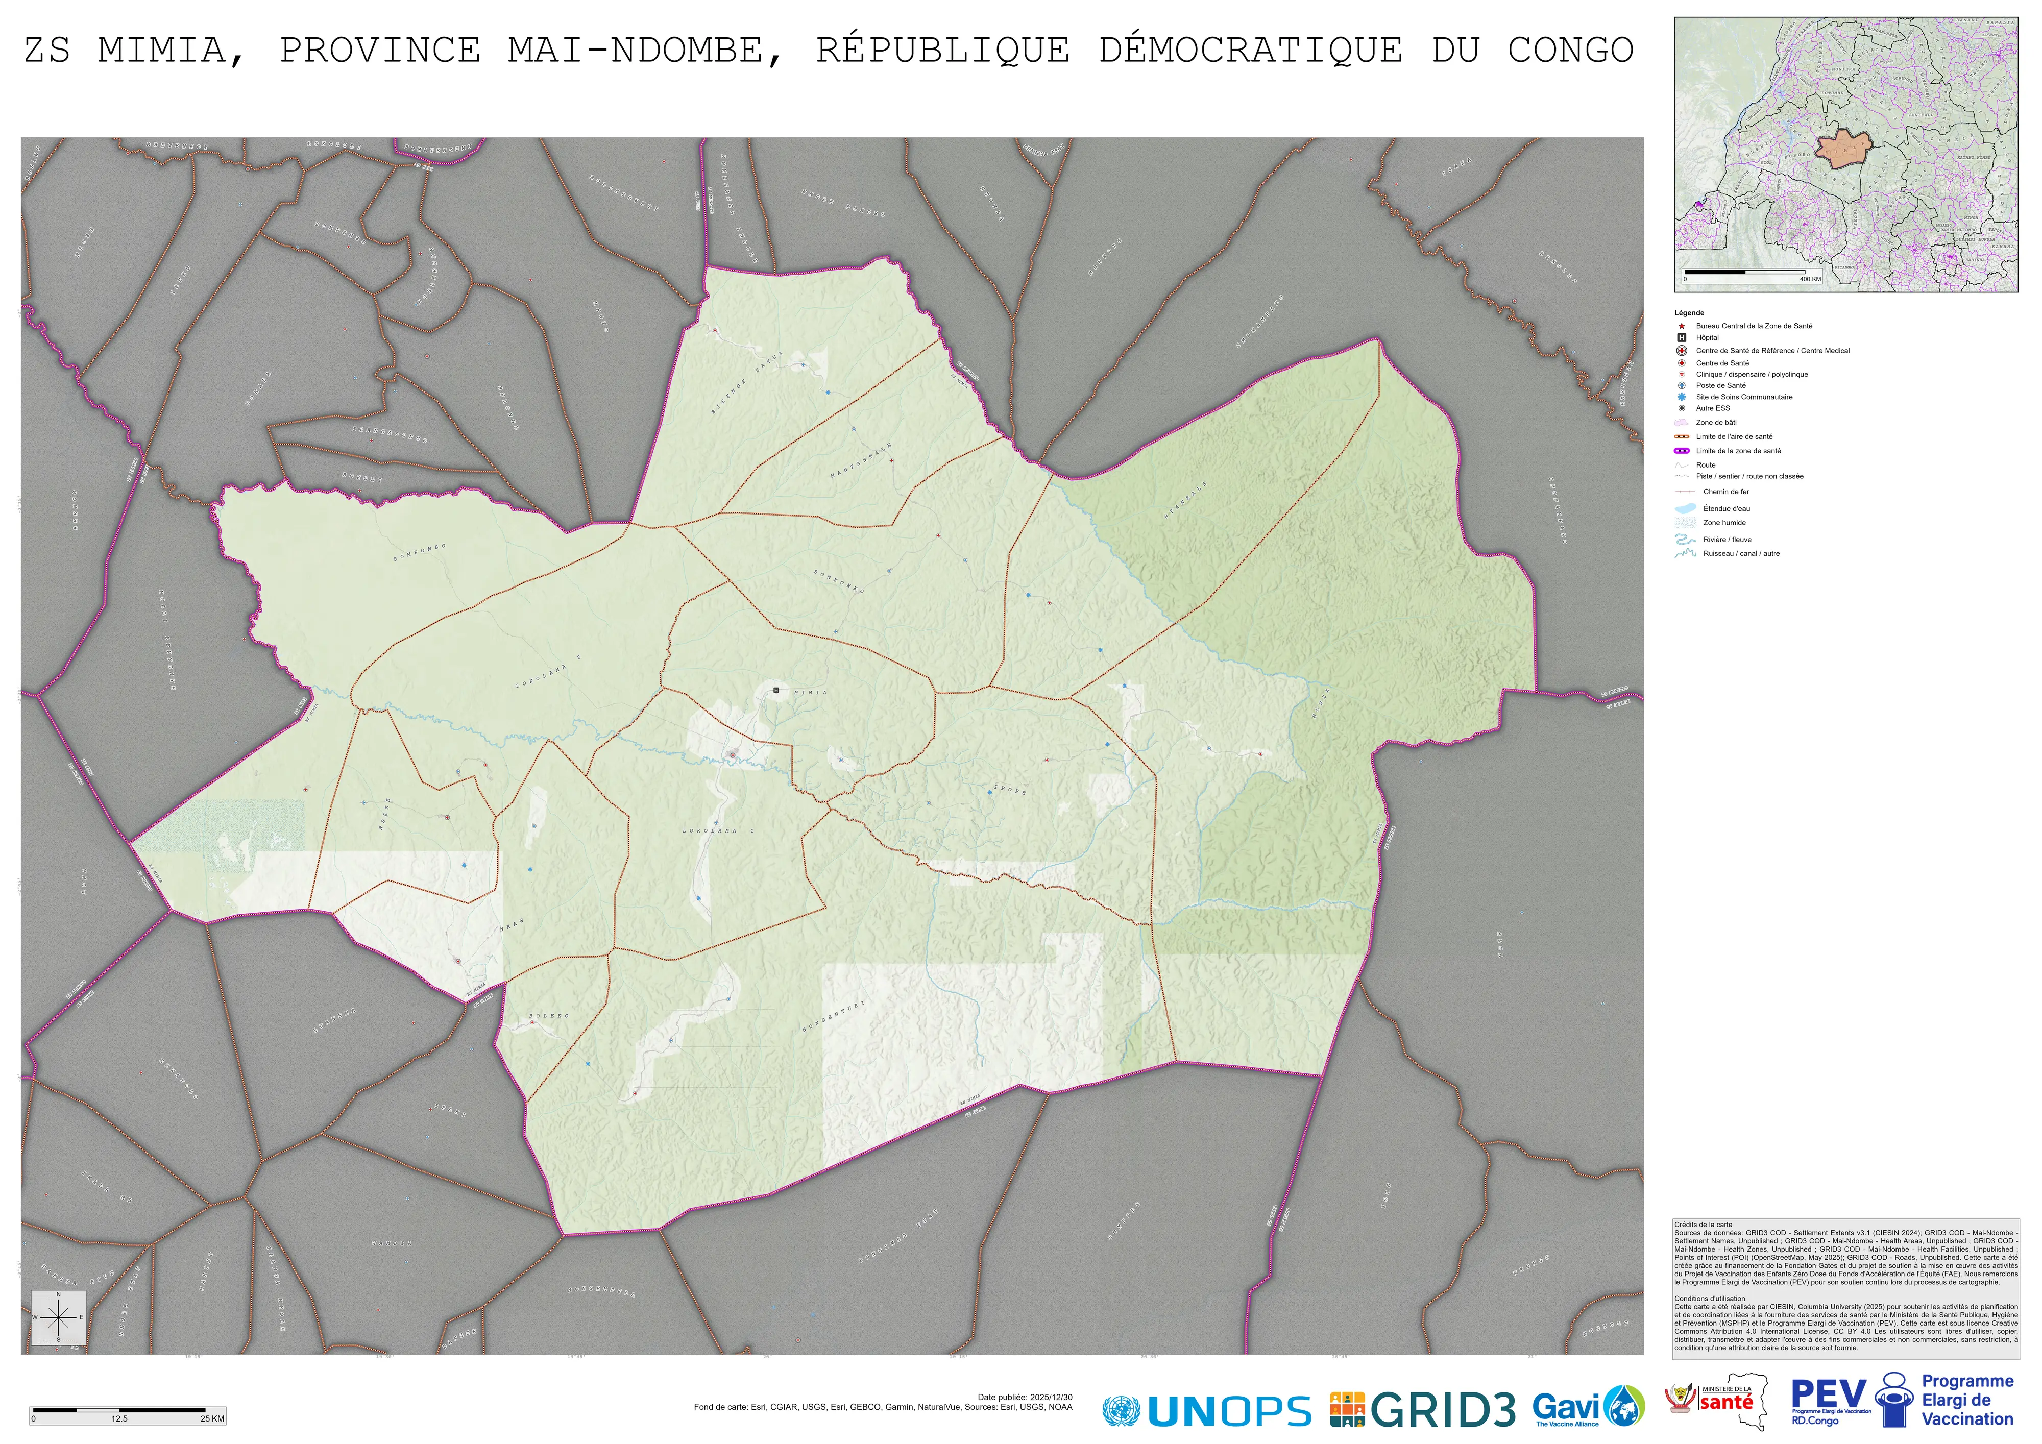
Task: Click the BISENGE BATWA health area label
Action: coord(747,382)
